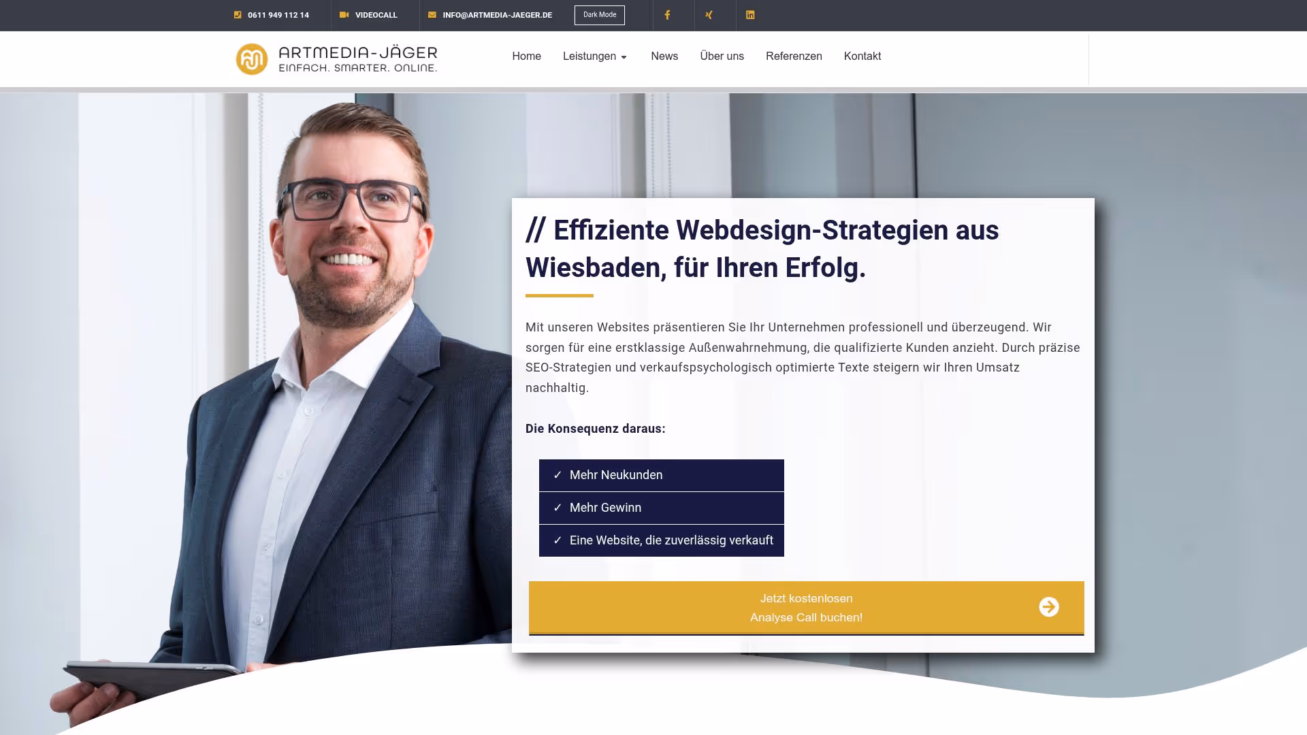The image size is (1307, 735).
Task: Open the Über uns page
Action: (x=722, y=56)
